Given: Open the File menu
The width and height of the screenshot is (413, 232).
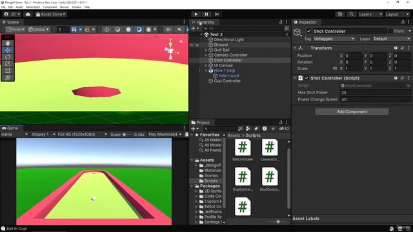Looking at the screenshot, I should click(x=3, y=7).
